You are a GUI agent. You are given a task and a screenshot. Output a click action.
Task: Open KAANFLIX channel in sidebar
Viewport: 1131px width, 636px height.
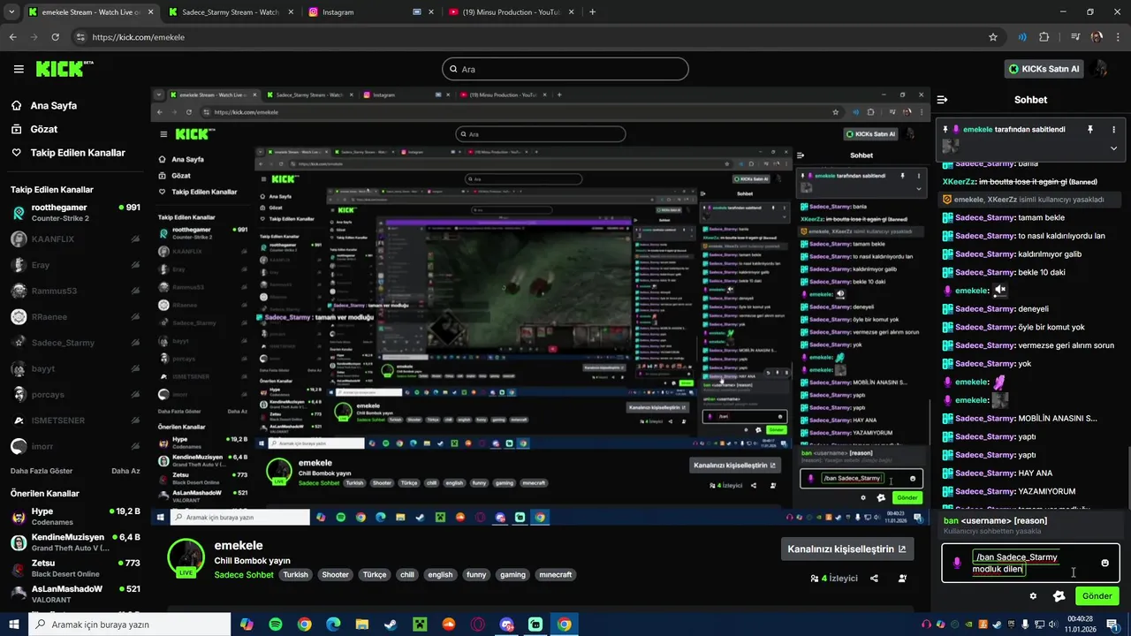pos(75,239)
